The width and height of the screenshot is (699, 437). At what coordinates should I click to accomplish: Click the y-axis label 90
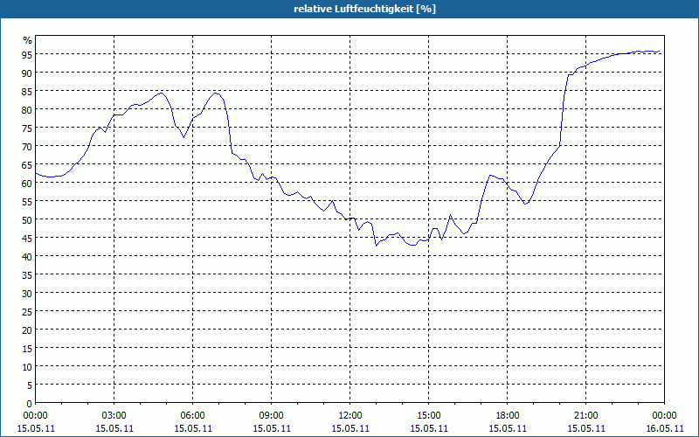(x=27, y=73)
